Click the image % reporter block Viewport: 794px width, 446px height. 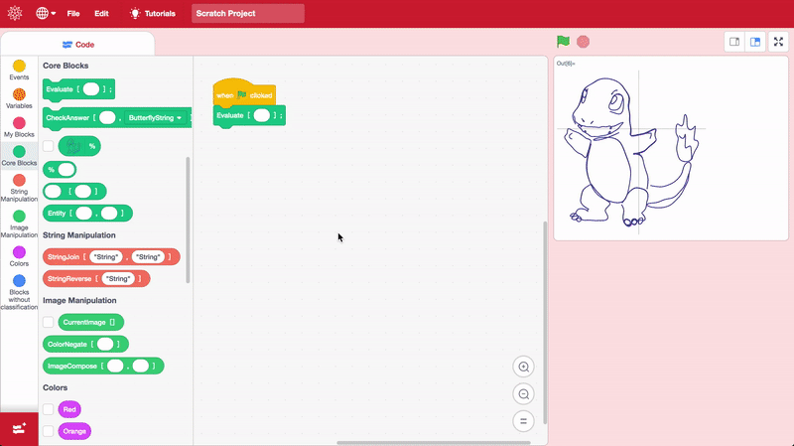coord(79,146)
